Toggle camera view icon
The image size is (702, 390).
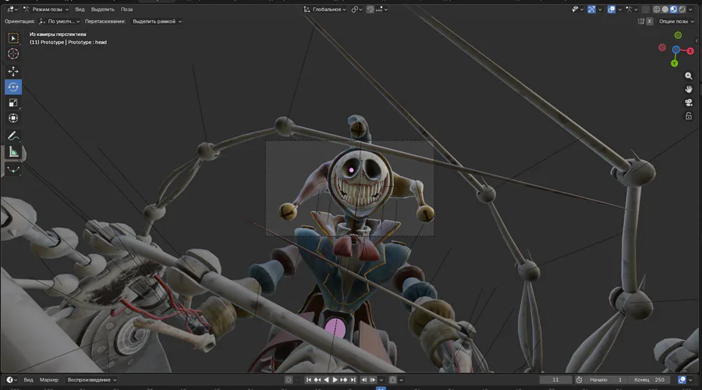(x=689, y=102)
